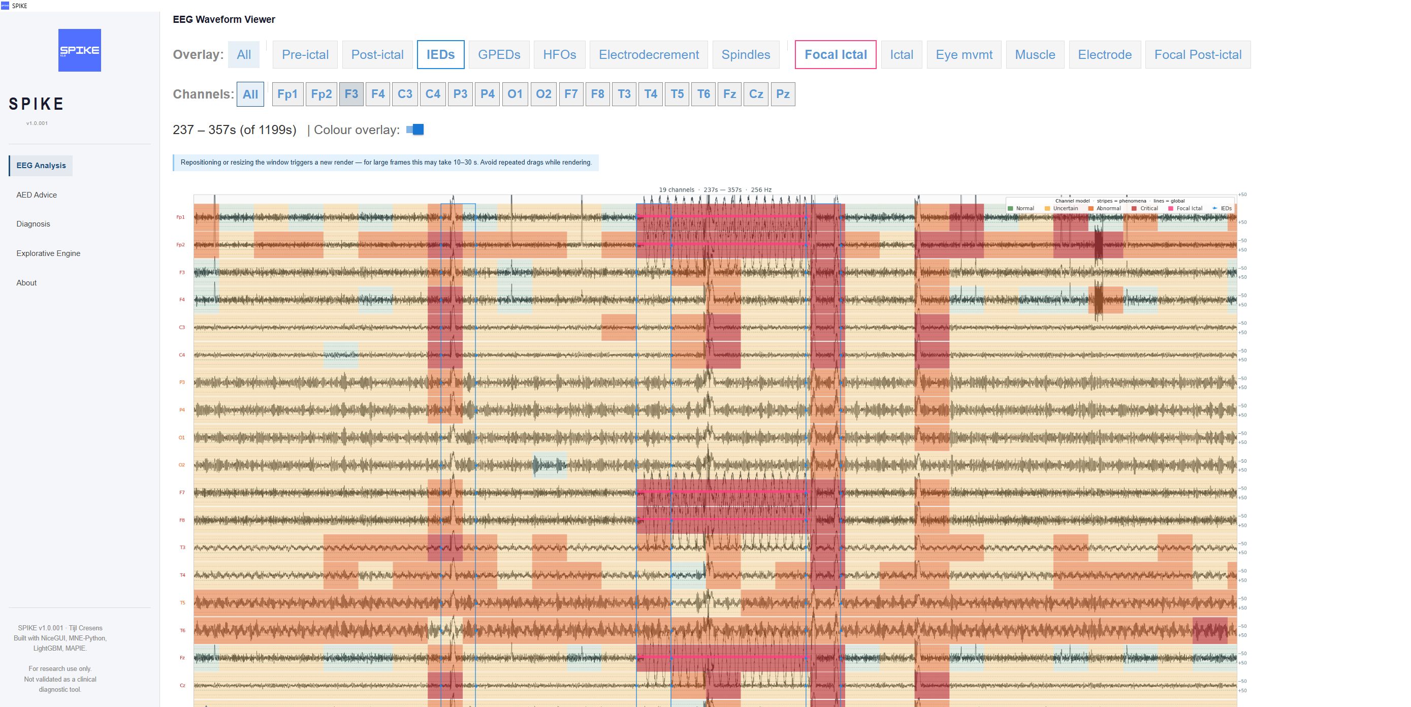1411x707 pixels.
Task: Select channel F7
Action: pyautogui.click(x=571, y=94)
